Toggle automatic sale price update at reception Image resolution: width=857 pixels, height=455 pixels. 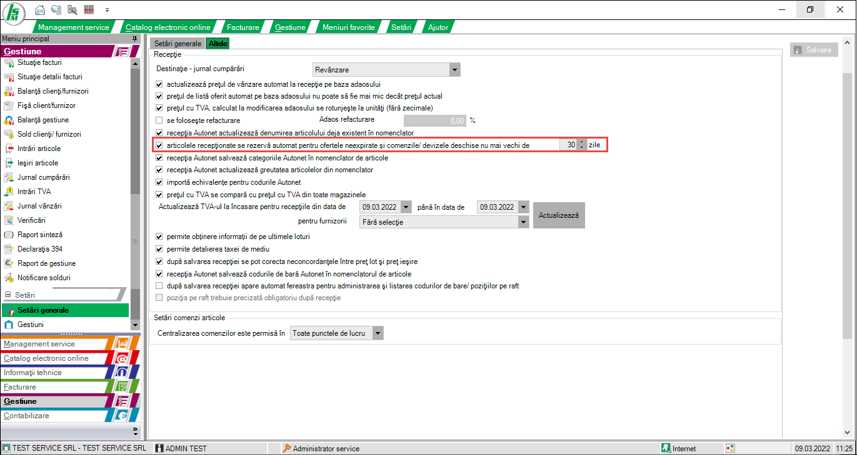coord(159,84)
